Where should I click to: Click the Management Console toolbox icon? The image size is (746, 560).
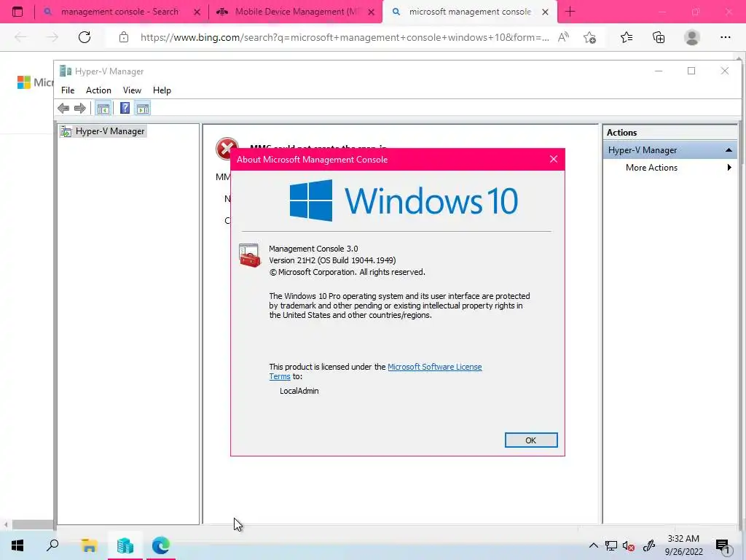[x=250, y=255]
